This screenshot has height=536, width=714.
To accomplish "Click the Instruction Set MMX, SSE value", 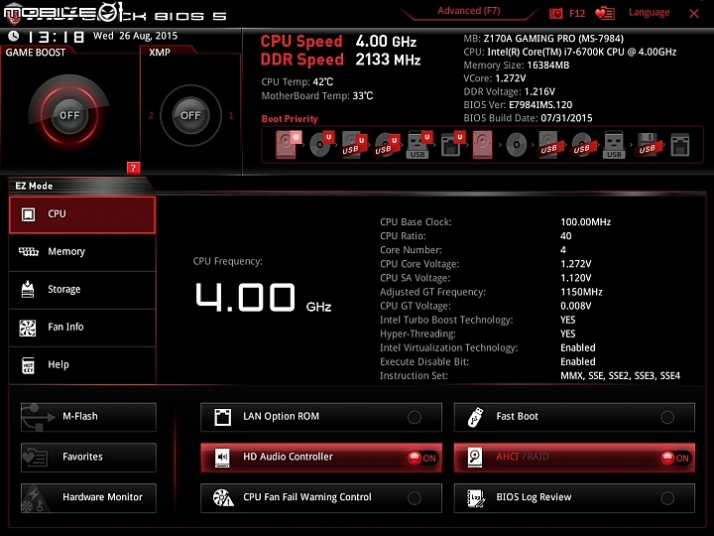I will tap(620, 376).
